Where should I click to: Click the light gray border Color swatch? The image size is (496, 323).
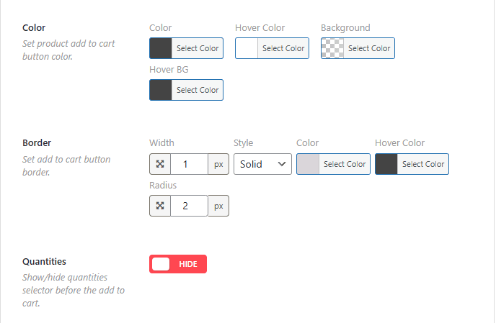coord(308,164)
